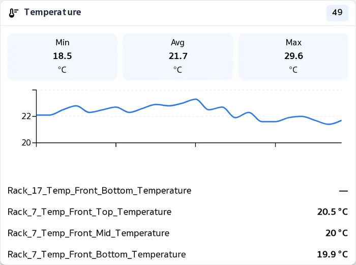Image resolution: width=356 pixels, height=265 pixels.
Task: Select Rack_7_Temp_Front_Mid_Temperature sensor row
Action: (x=178, y=233)
